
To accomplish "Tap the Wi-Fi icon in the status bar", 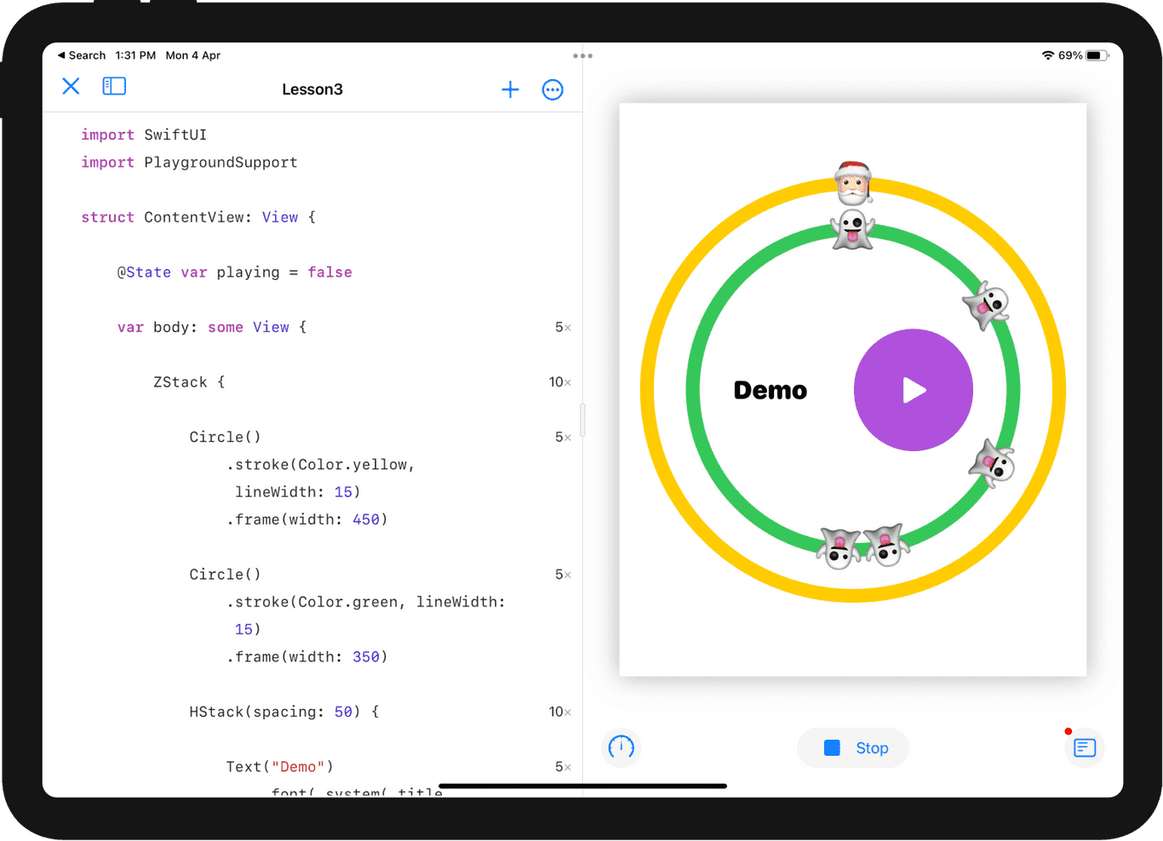I will click(1048, 54).
